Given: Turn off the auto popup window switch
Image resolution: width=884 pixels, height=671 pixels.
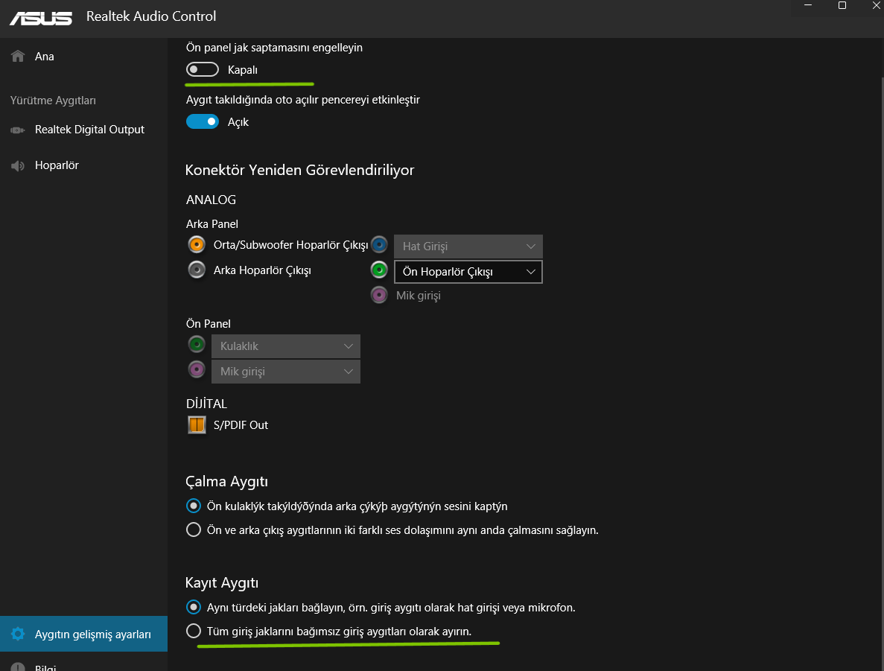Looking at the screenshot, I should [x=203, y=122].
